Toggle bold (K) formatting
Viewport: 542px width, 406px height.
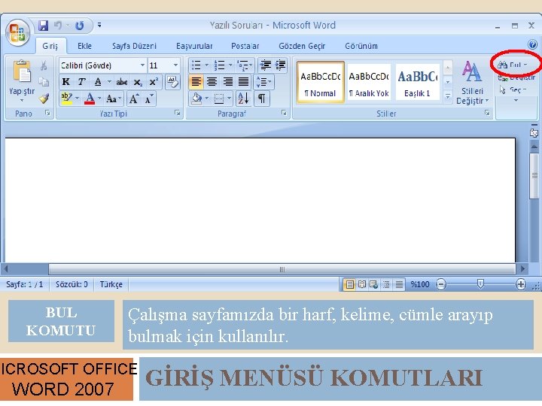(x=66, y=82)
